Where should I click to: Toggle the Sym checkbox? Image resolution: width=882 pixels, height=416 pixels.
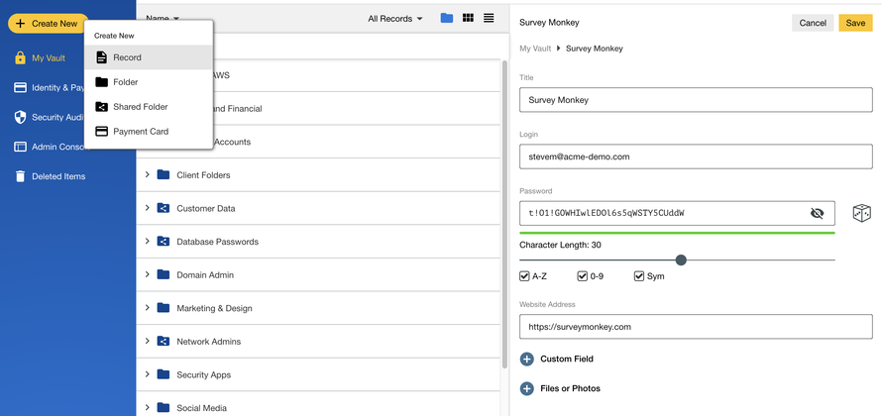pos(639,276)
